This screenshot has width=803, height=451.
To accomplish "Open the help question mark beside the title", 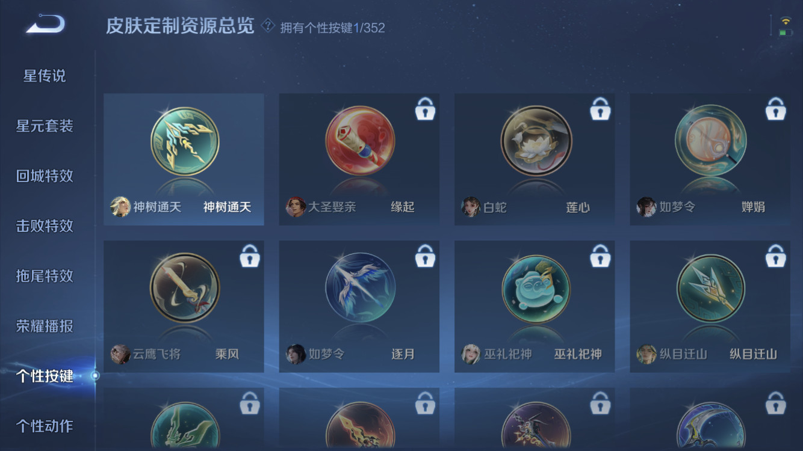I will click(x=268, y=26).
